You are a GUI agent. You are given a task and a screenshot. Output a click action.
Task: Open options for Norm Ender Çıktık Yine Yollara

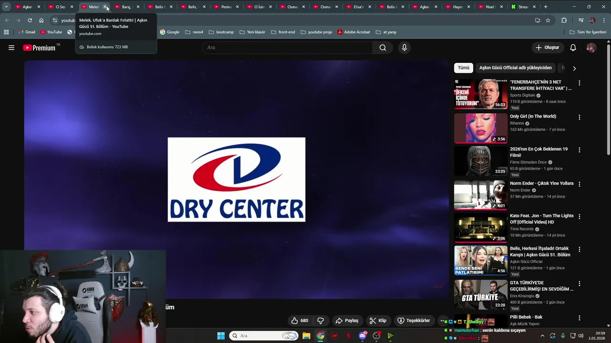click(579, 184)
